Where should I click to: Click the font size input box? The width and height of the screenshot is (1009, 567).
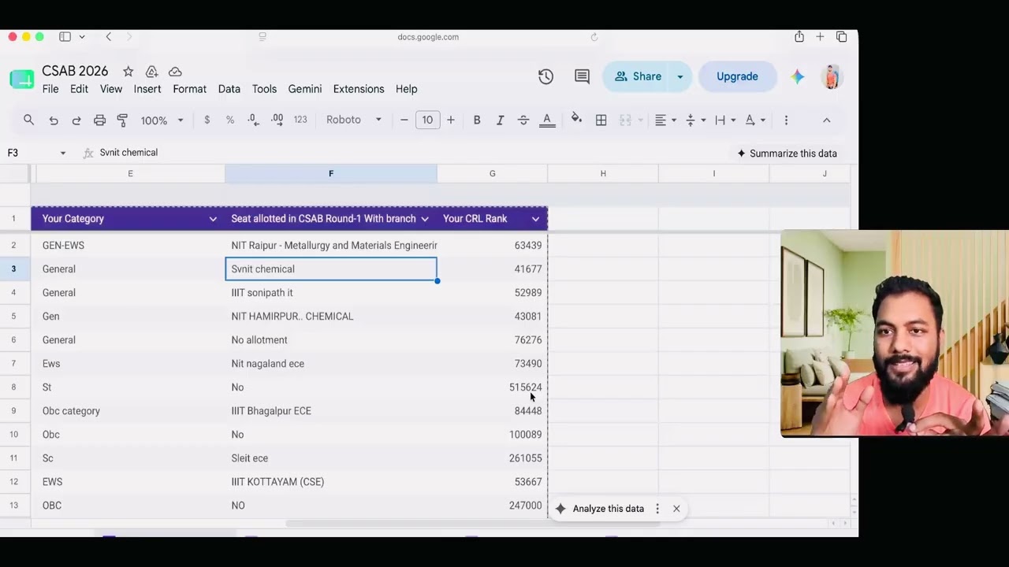tap(427, 120)
